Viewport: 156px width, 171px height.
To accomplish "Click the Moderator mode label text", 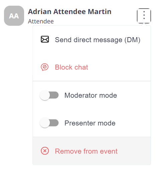I will point(91,95).
